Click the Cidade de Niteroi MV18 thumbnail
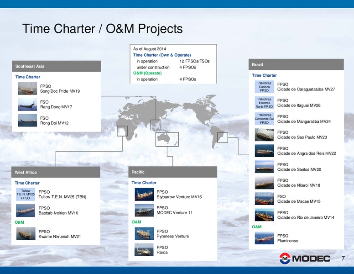The height and width of the screenshot is (274, 354). pyautogui.click(x=265, y=183)
